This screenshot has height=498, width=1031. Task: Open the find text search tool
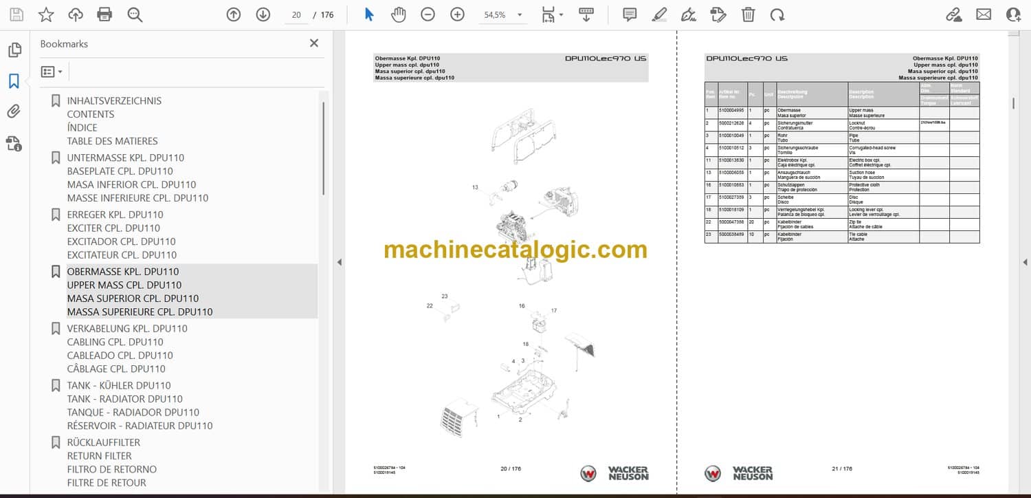click(x=135, y=14)
